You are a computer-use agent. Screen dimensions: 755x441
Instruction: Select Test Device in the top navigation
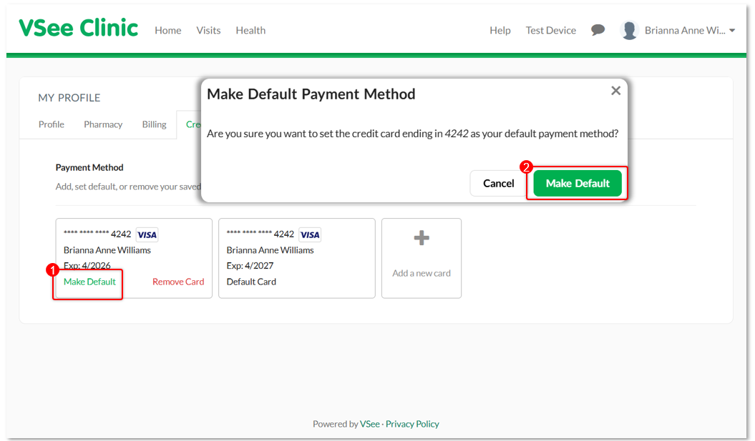pos(550,30)
